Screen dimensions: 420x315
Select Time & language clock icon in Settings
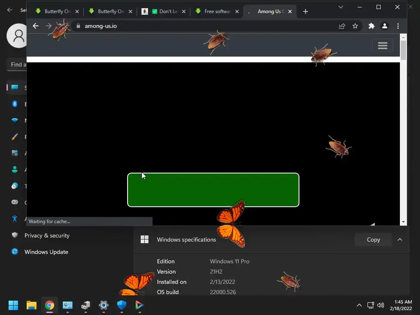click(15, 186)
